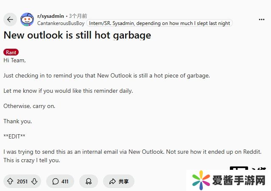
Task: Open CantankerousBusBoy's user profile
Action: coord(61,23)
